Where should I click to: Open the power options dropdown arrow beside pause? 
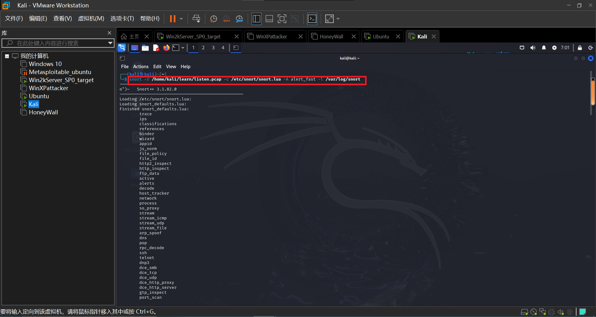tap(181, 19)
